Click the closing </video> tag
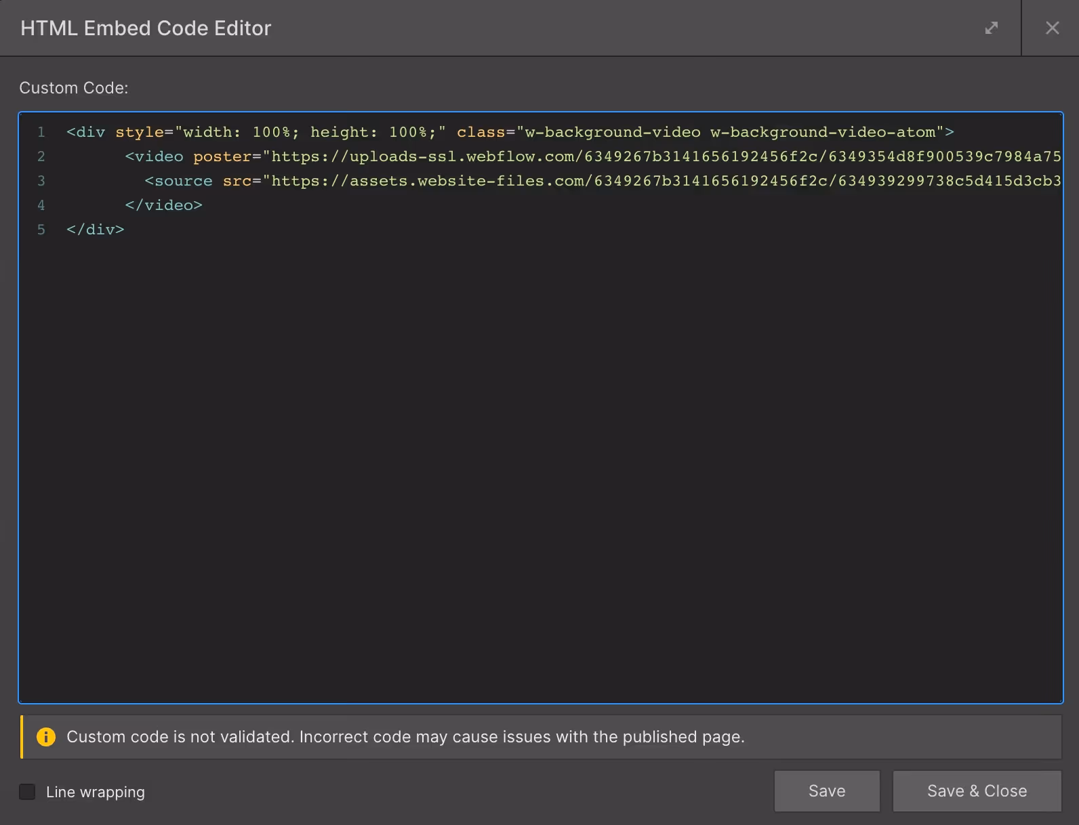1079x825 pixels. 163,205
